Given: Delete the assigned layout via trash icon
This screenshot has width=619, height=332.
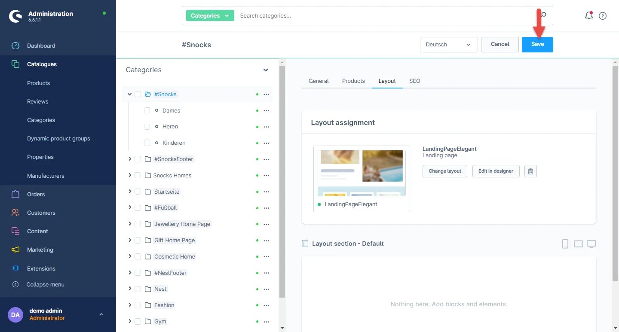Looking at the screenshot, I should coord(530,171).
